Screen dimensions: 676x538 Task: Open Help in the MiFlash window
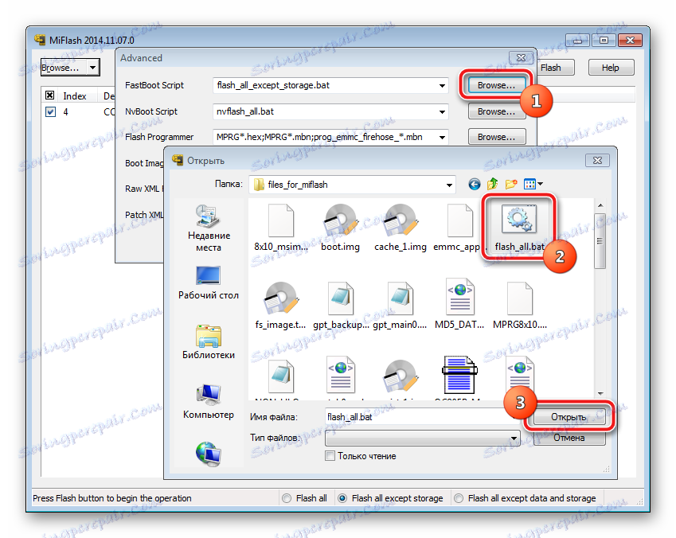pyautogui.click(x=611, y=68)
